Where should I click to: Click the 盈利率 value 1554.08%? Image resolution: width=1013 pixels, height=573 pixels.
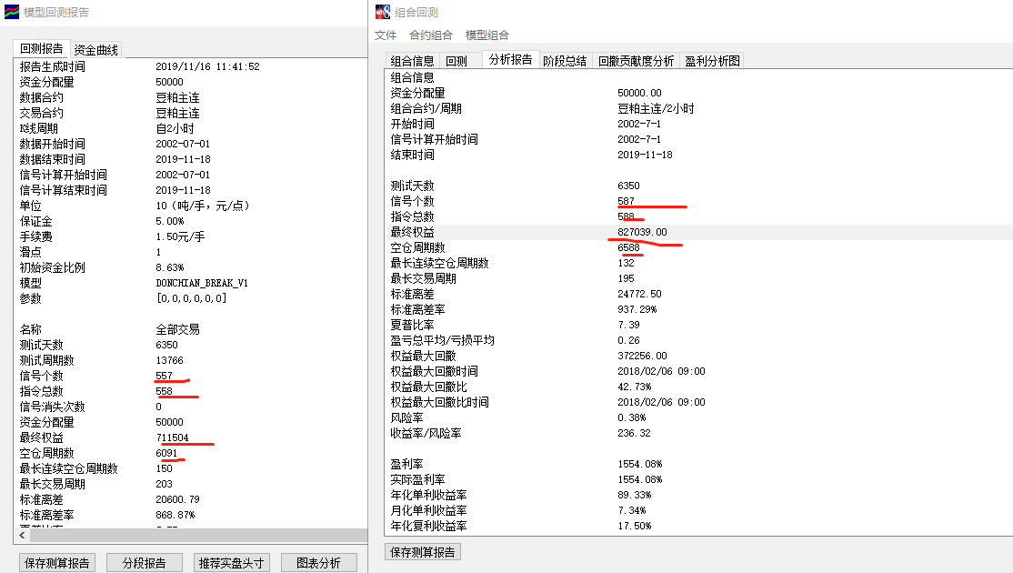(639, 465)
